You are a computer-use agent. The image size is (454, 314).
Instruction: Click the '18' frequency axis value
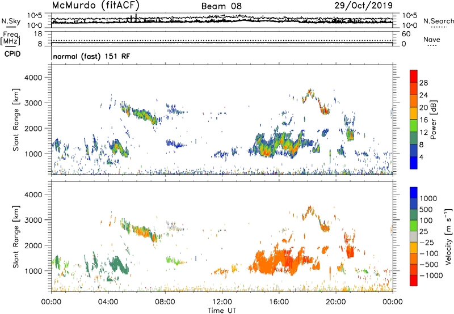(x=38, y=34)
